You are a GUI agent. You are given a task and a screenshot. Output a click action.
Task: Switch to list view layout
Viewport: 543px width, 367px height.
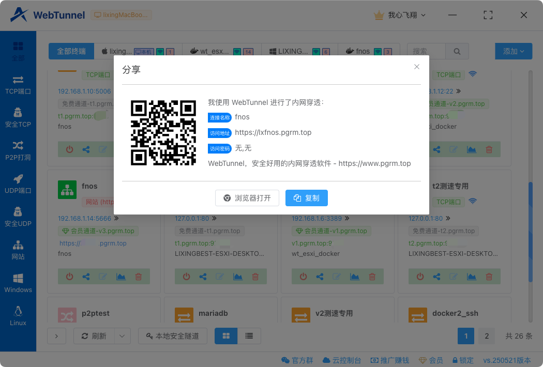[x=249, y=336]
